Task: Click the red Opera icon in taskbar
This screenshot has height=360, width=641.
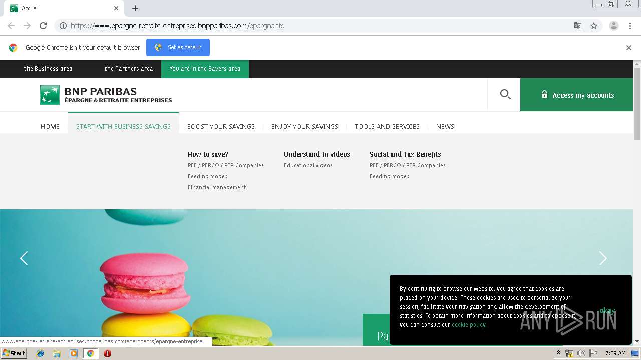Action: point(107,353)
